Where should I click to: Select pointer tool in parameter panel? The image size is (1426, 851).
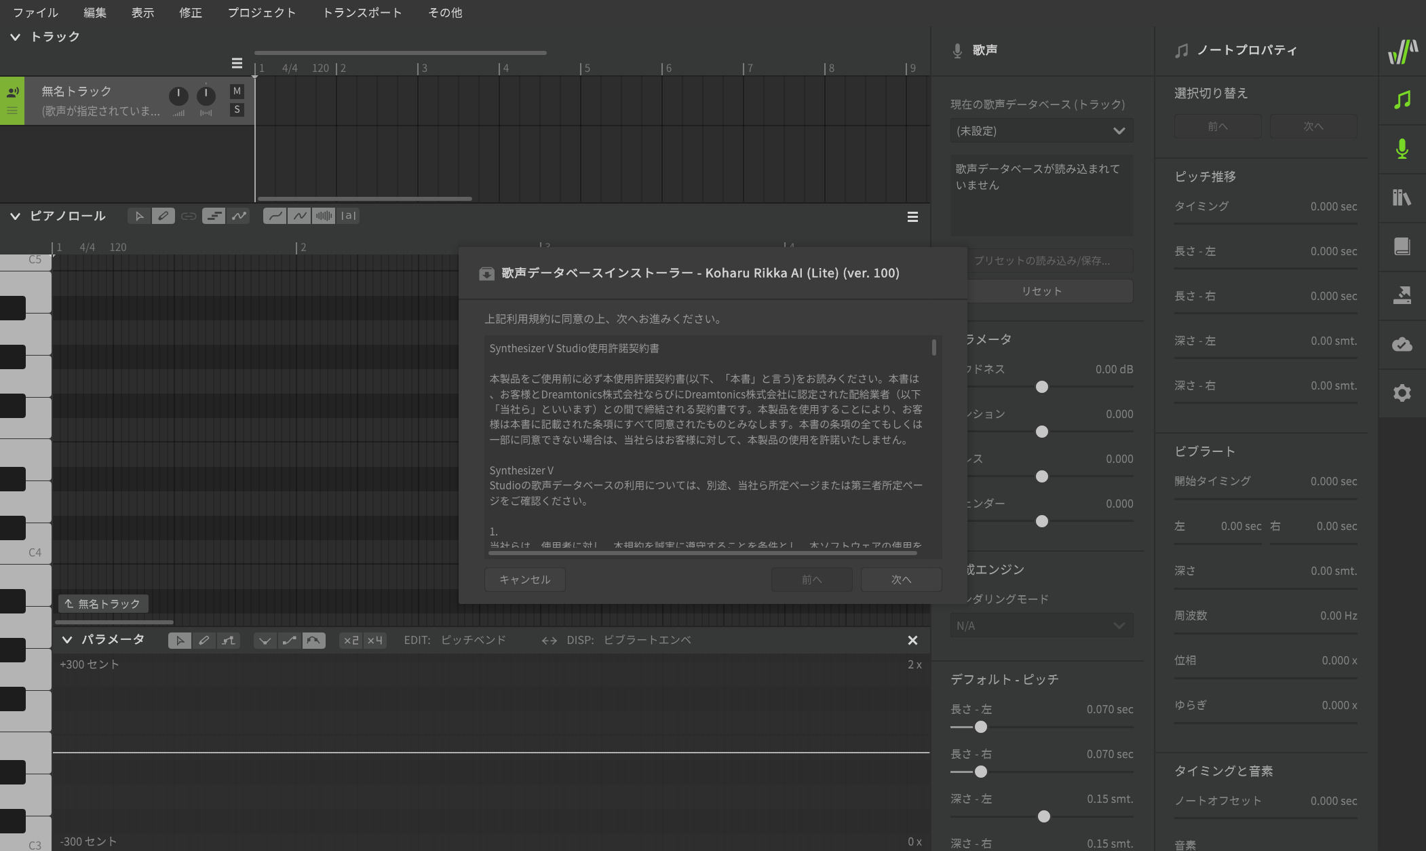pyautogui.click(x=180, y=641)
